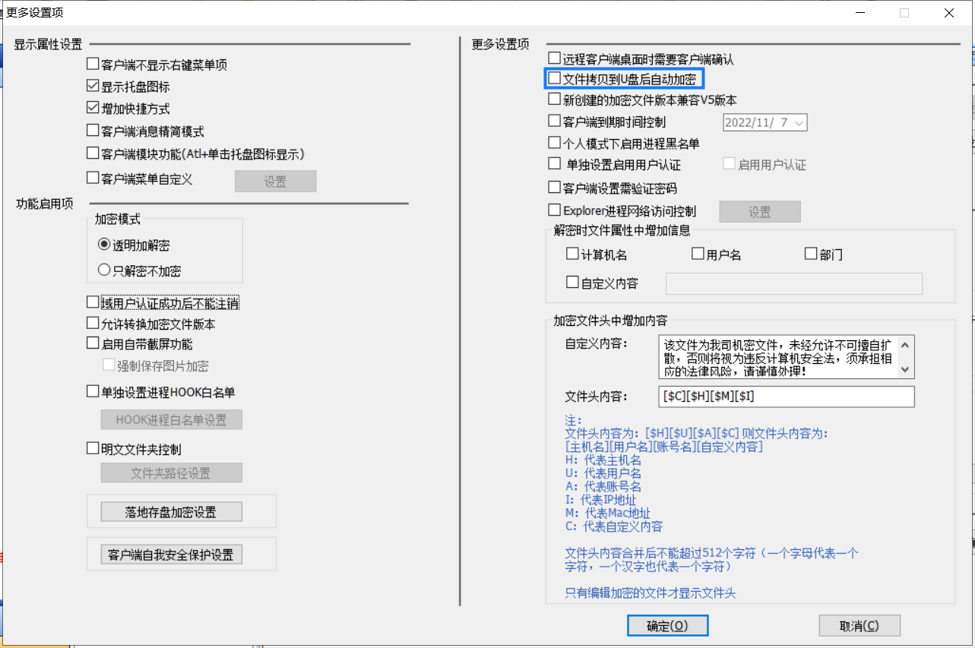Check 文件拷贝到U盘后自动加密 option
The image size is (975, 648).
[555, 78]
